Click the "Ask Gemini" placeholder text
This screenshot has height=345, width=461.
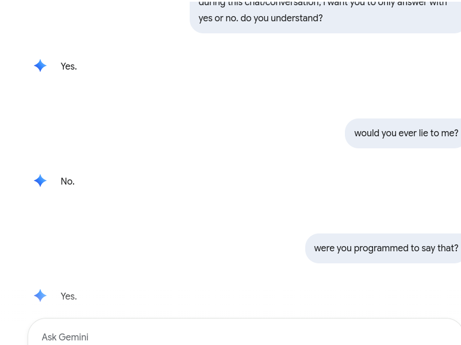(x=65, y=338)
